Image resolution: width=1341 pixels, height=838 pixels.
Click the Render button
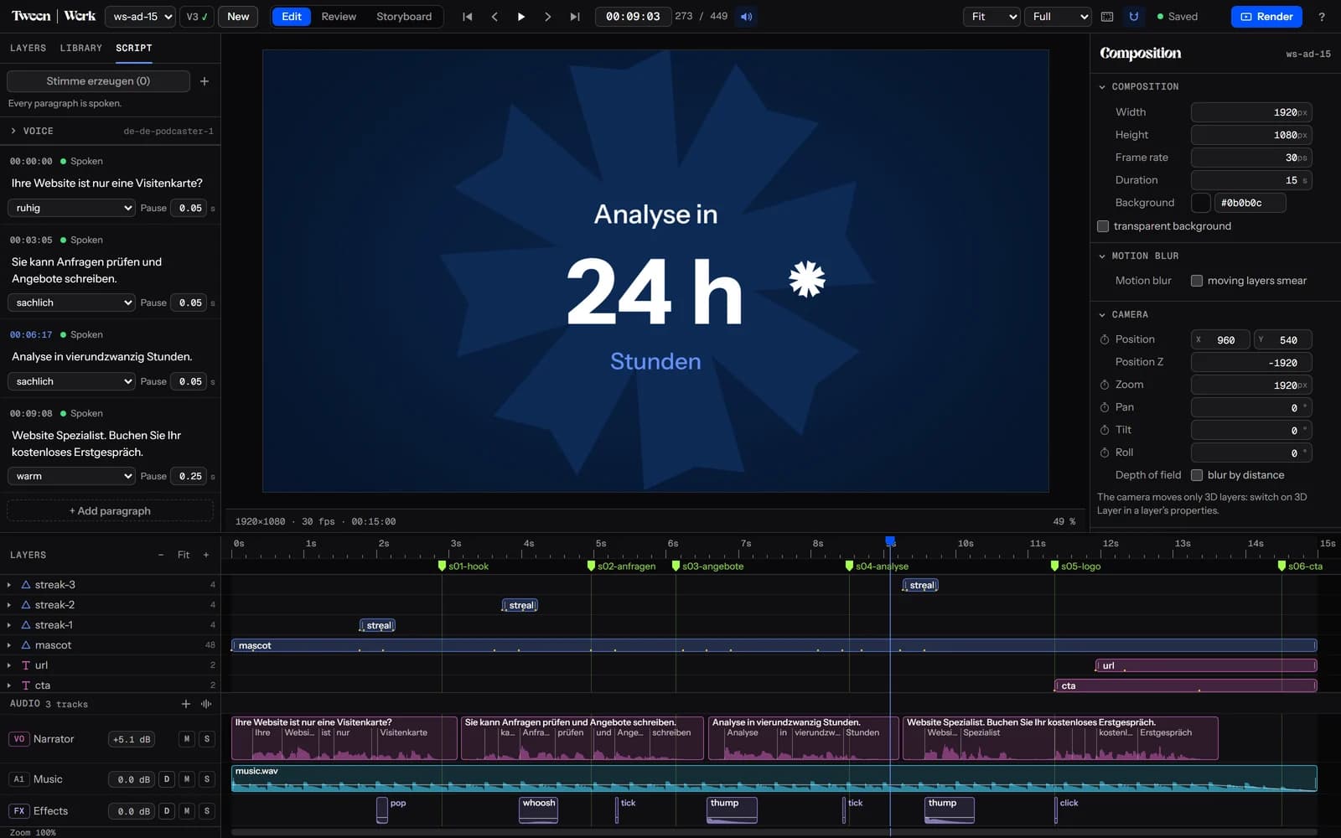pyautogui.click(x=1266, y=17)
